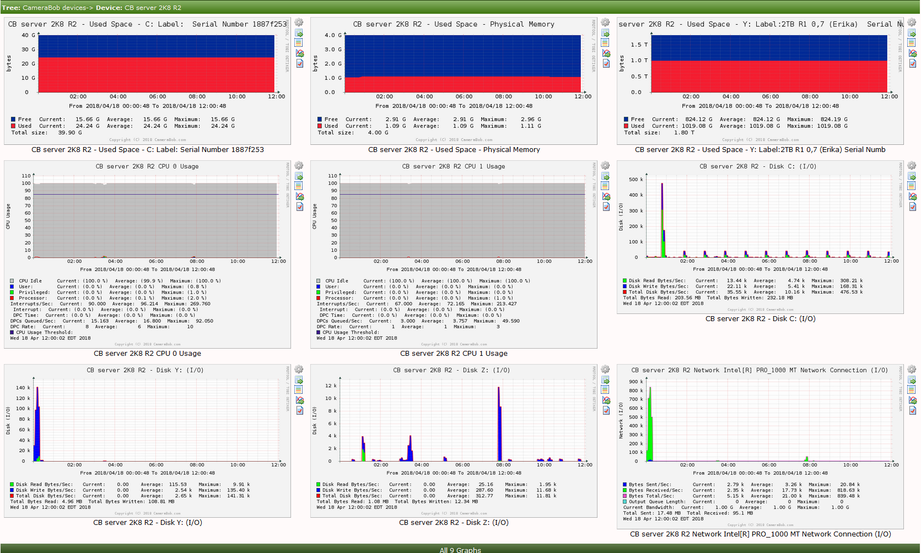Screen dimensions: 921x553
Task: Open the C: Used Space graph image
Action: [147, 81]
